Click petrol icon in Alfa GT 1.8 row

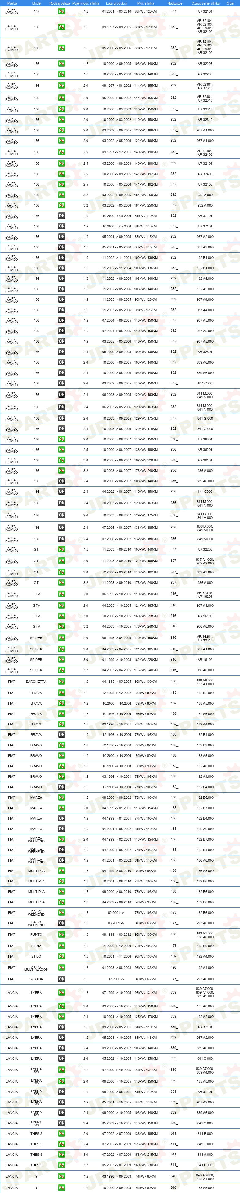(x=61, y=549)
